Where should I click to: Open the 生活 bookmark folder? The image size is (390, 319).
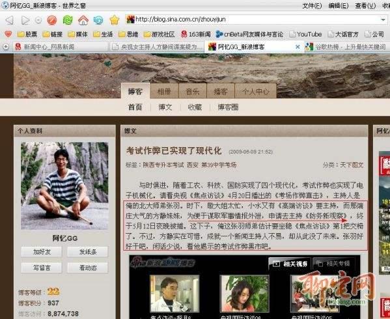(x=103, y=34)
